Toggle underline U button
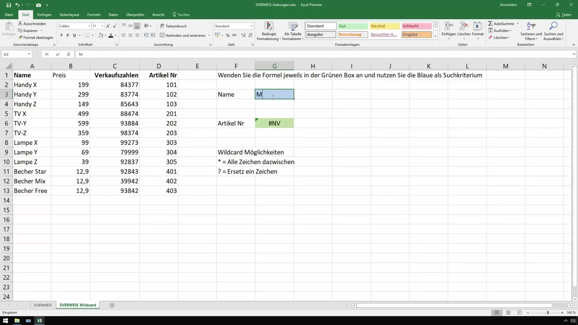Image resolution: width=578 pixels, height=325 pixels. [x=74, y=35]
